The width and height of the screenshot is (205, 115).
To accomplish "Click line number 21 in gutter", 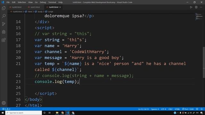I will [18, 64].
